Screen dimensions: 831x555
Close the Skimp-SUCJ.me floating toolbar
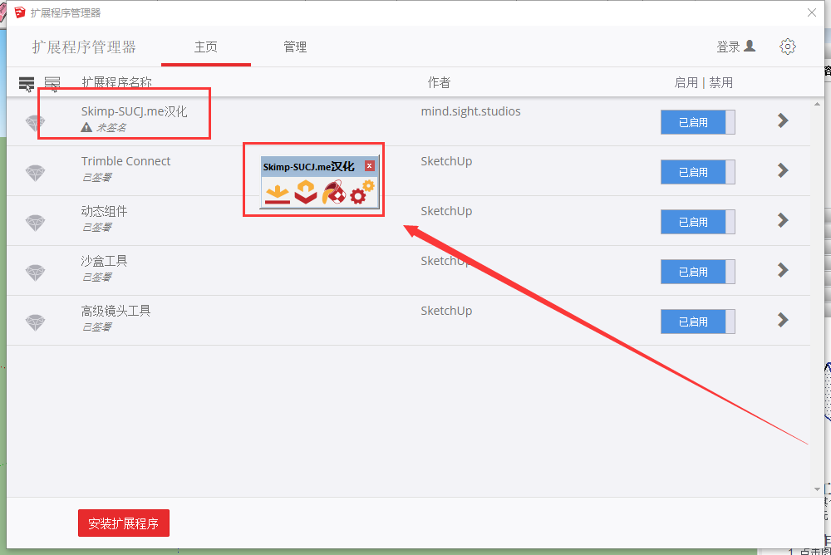370,166
